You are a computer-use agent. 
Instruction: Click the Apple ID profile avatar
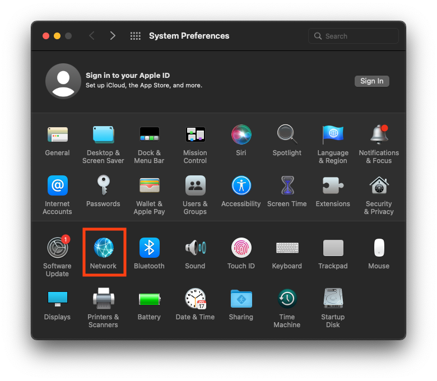(63, 81)
